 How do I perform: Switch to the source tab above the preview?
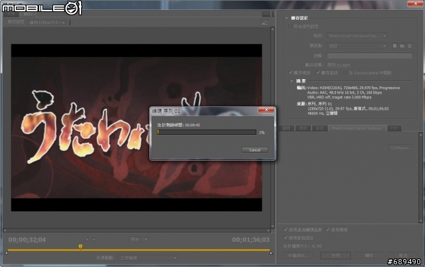point(11,14)
